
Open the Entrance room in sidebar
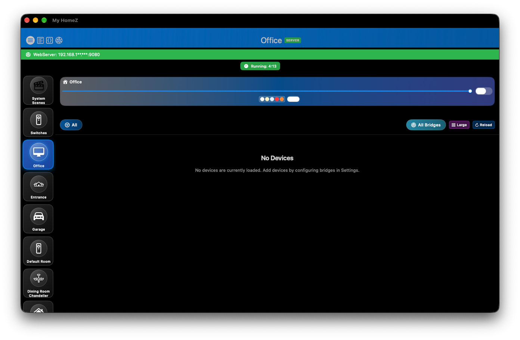tap(38, 187)
